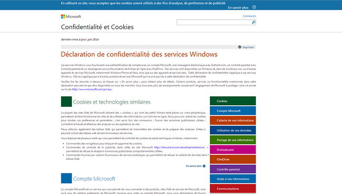Open the microsoft.com/privacy link
Image resolution: width=342 pixels, height=194 pixels.
coord(92,89)
